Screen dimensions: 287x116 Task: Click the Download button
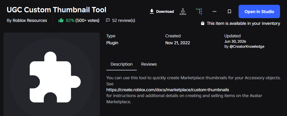point(162,11)
